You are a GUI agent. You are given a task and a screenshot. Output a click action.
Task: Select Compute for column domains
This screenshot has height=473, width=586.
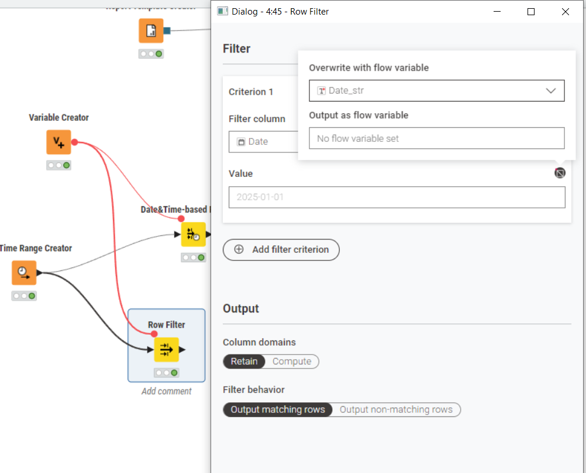click(291, 361)
